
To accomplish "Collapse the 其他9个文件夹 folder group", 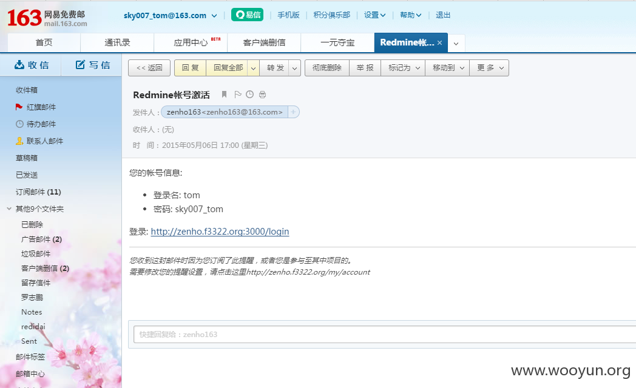I will pyautogui.click(x=9, y=209).
